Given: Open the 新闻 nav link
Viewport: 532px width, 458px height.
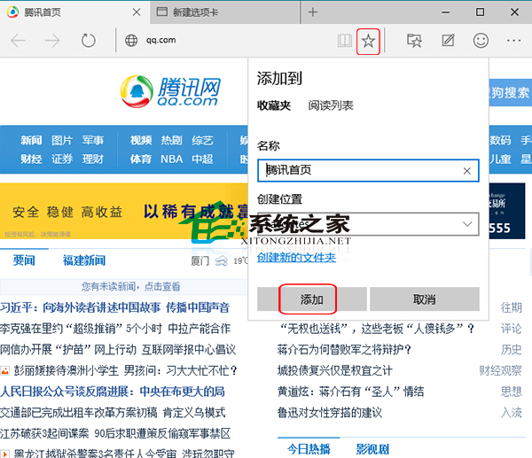Looking at the screenshot, I should (31, 140).
